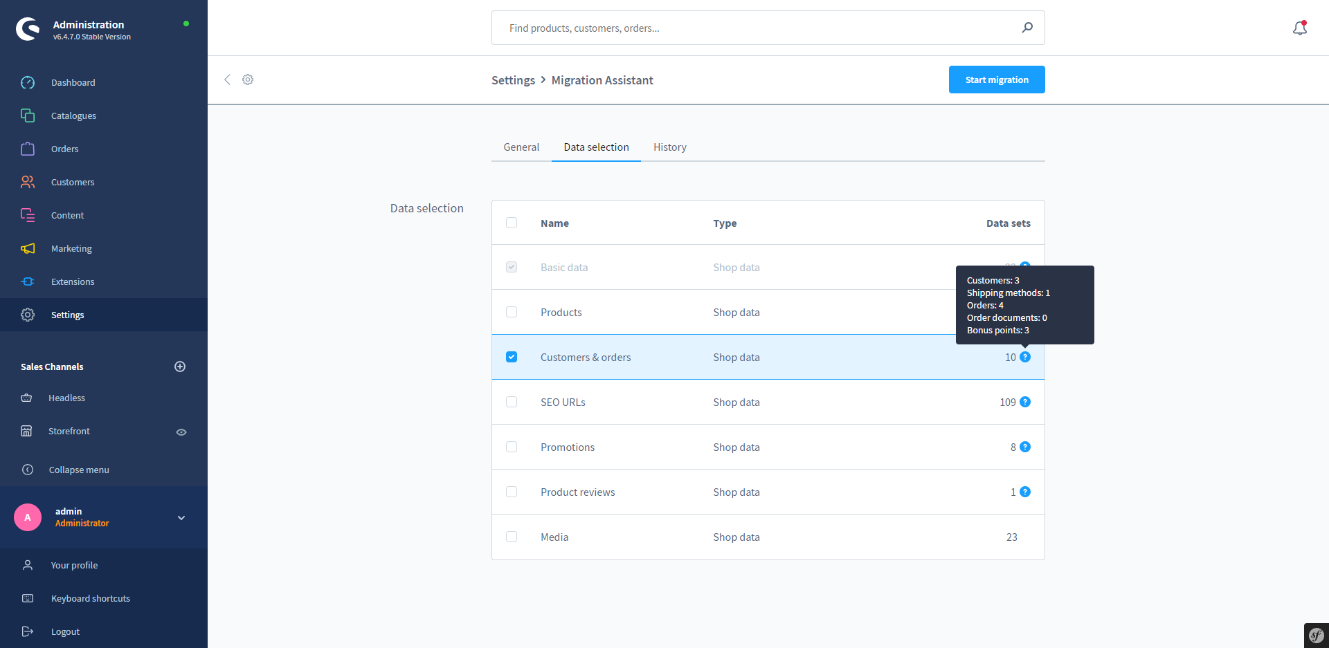The width and height of the screenshot is (1329, 648).
Task: Add a new sales channel plus icon
Action: [x=180, y=367]
